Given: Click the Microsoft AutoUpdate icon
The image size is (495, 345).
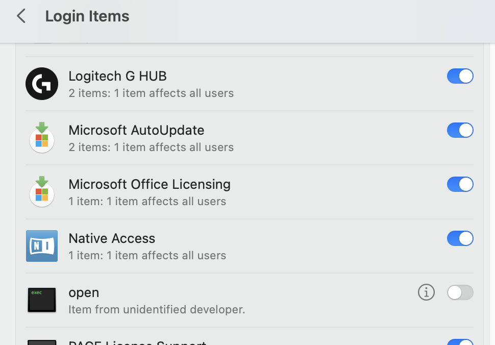Looking at the screenshot, I should (41, 138).
